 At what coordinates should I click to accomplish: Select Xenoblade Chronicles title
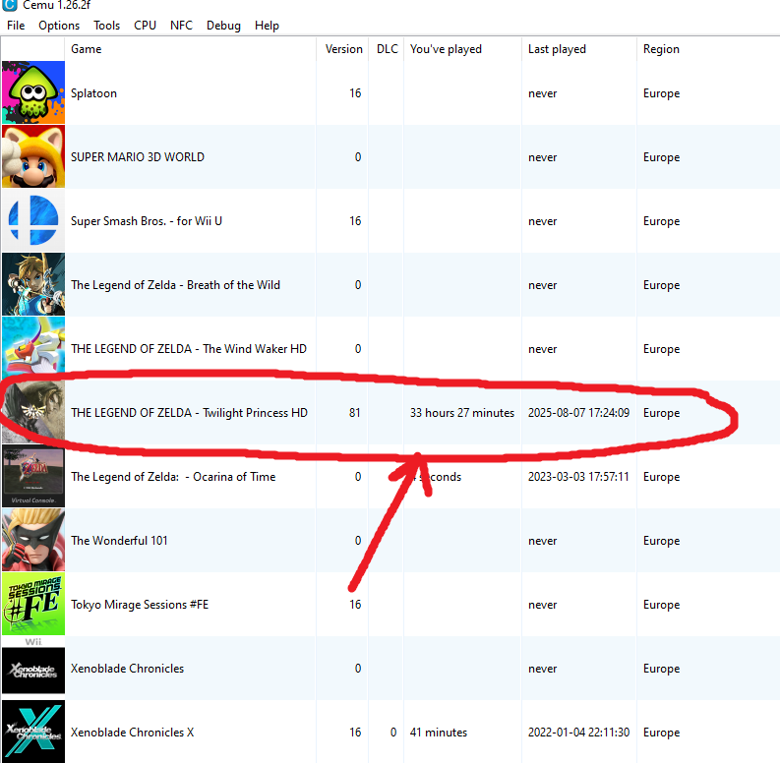pyautogui.click(x=127, y=669)
